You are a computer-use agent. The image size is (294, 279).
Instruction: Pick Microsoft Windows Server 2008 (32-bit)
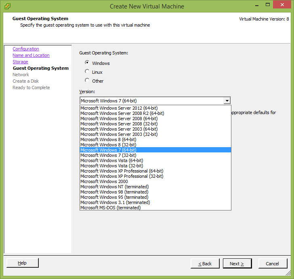tap(155, 124)
